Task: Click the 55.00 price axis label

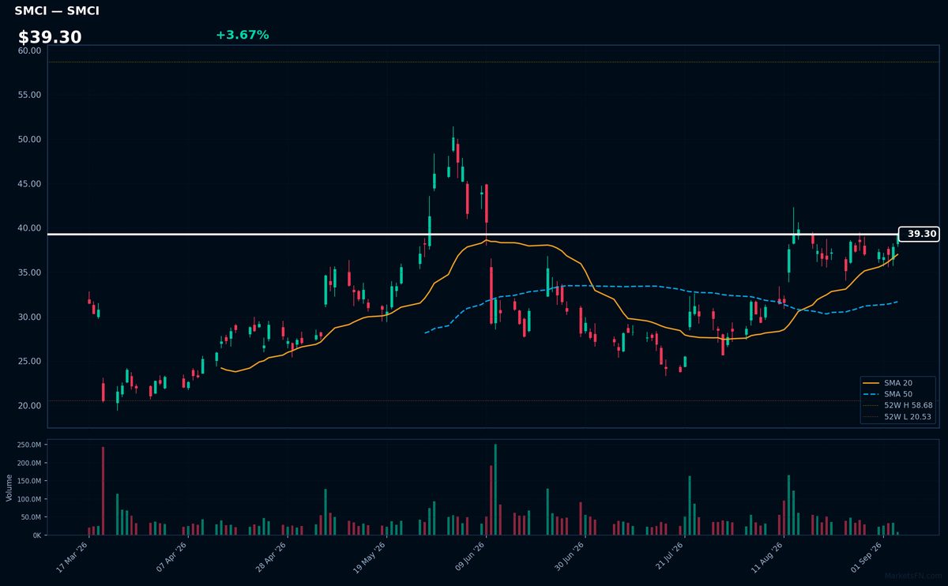Action: tap(29, 95)
